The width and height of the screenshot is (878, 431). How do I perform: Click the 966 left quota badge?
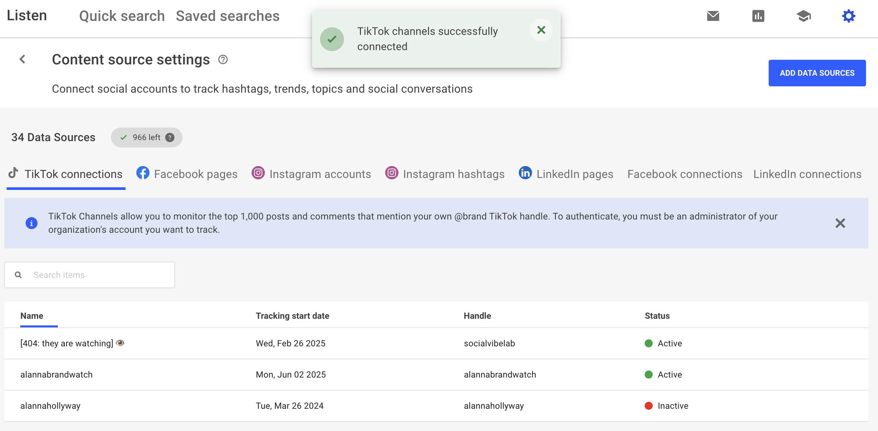click(147, 137)
